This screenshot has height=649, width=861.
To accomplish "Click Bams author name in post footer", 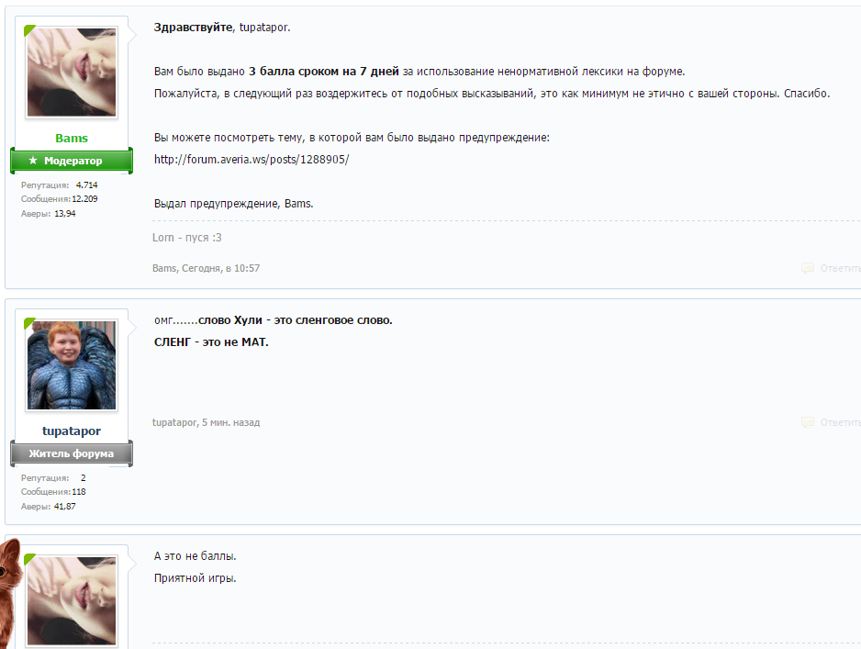I will tap(164, 268).
